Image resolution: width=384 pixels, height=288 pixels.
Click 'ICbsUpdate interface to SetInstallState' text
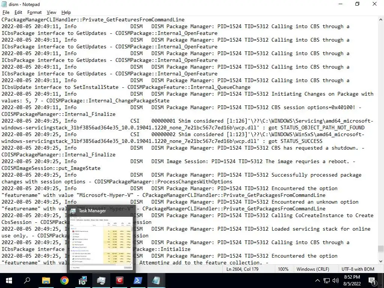click(60, 87)
